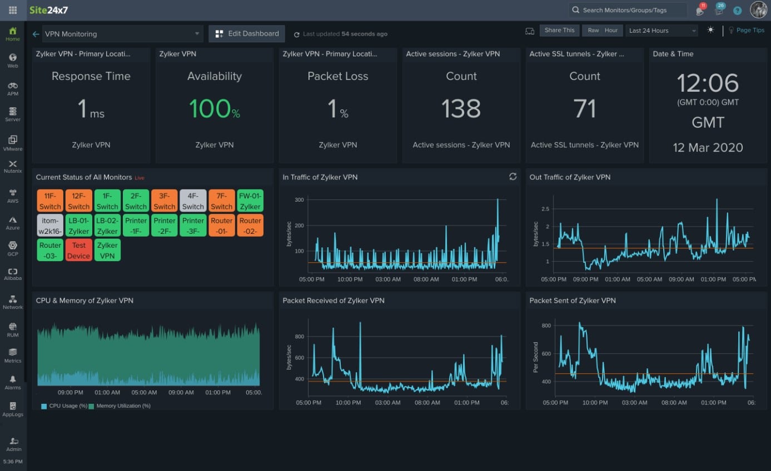
Task: Select the Router-02 monitor tile
Action: 250,226
